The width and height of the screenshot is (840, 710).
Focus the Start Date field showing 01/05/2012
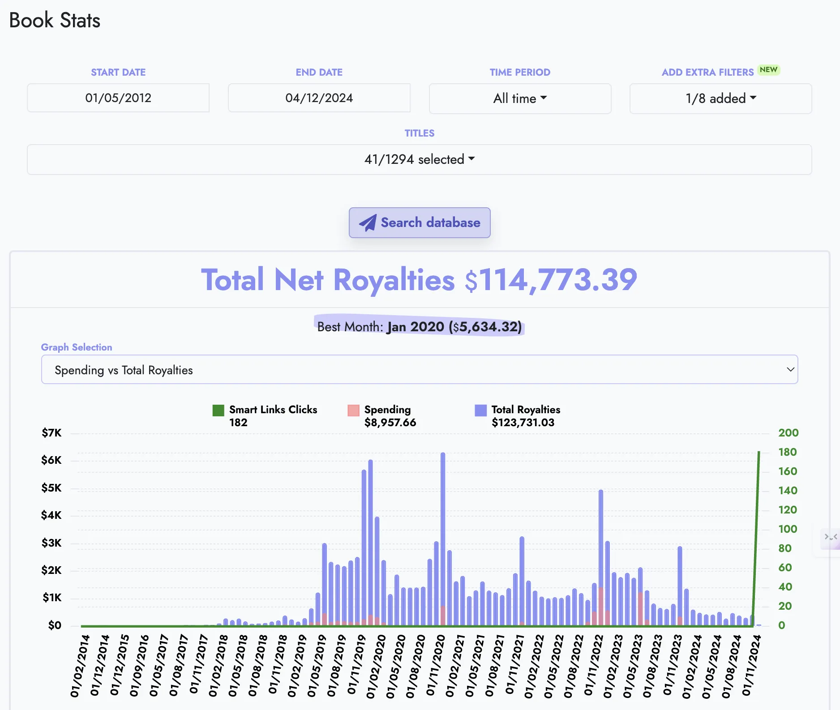(118, 98)
